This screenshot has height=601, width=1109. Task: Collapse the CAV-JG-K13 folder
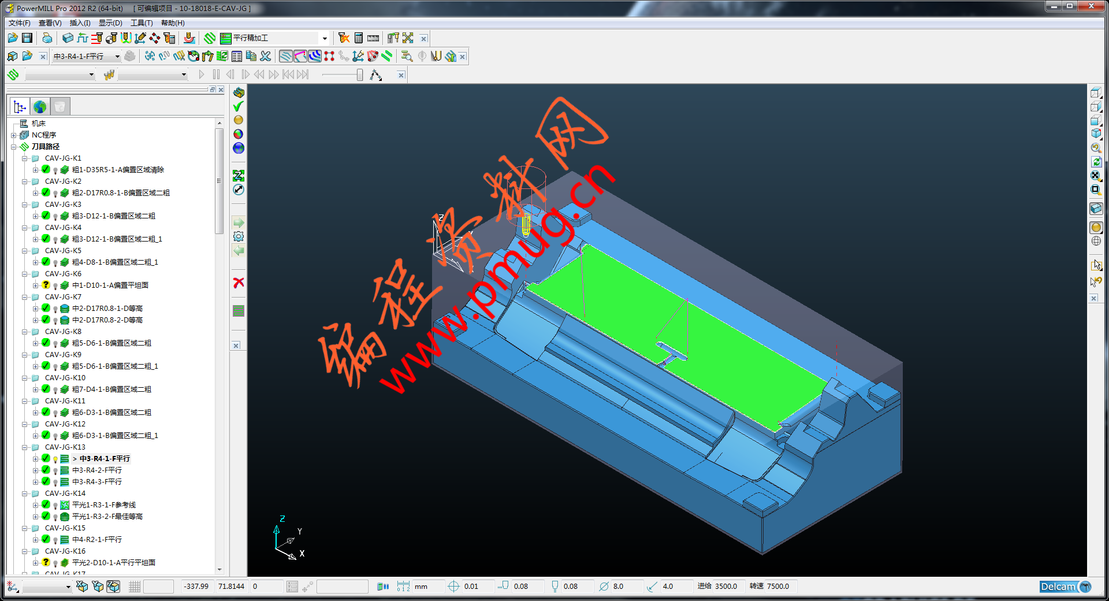24,447
